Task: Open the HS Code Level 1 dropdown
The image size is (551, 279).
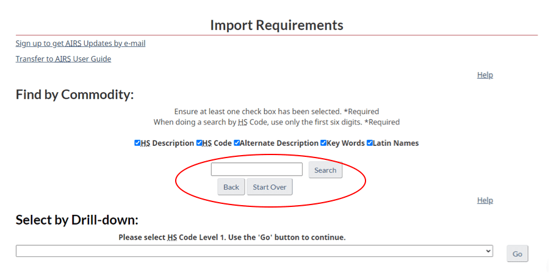Action: click(x=254, y=252)
